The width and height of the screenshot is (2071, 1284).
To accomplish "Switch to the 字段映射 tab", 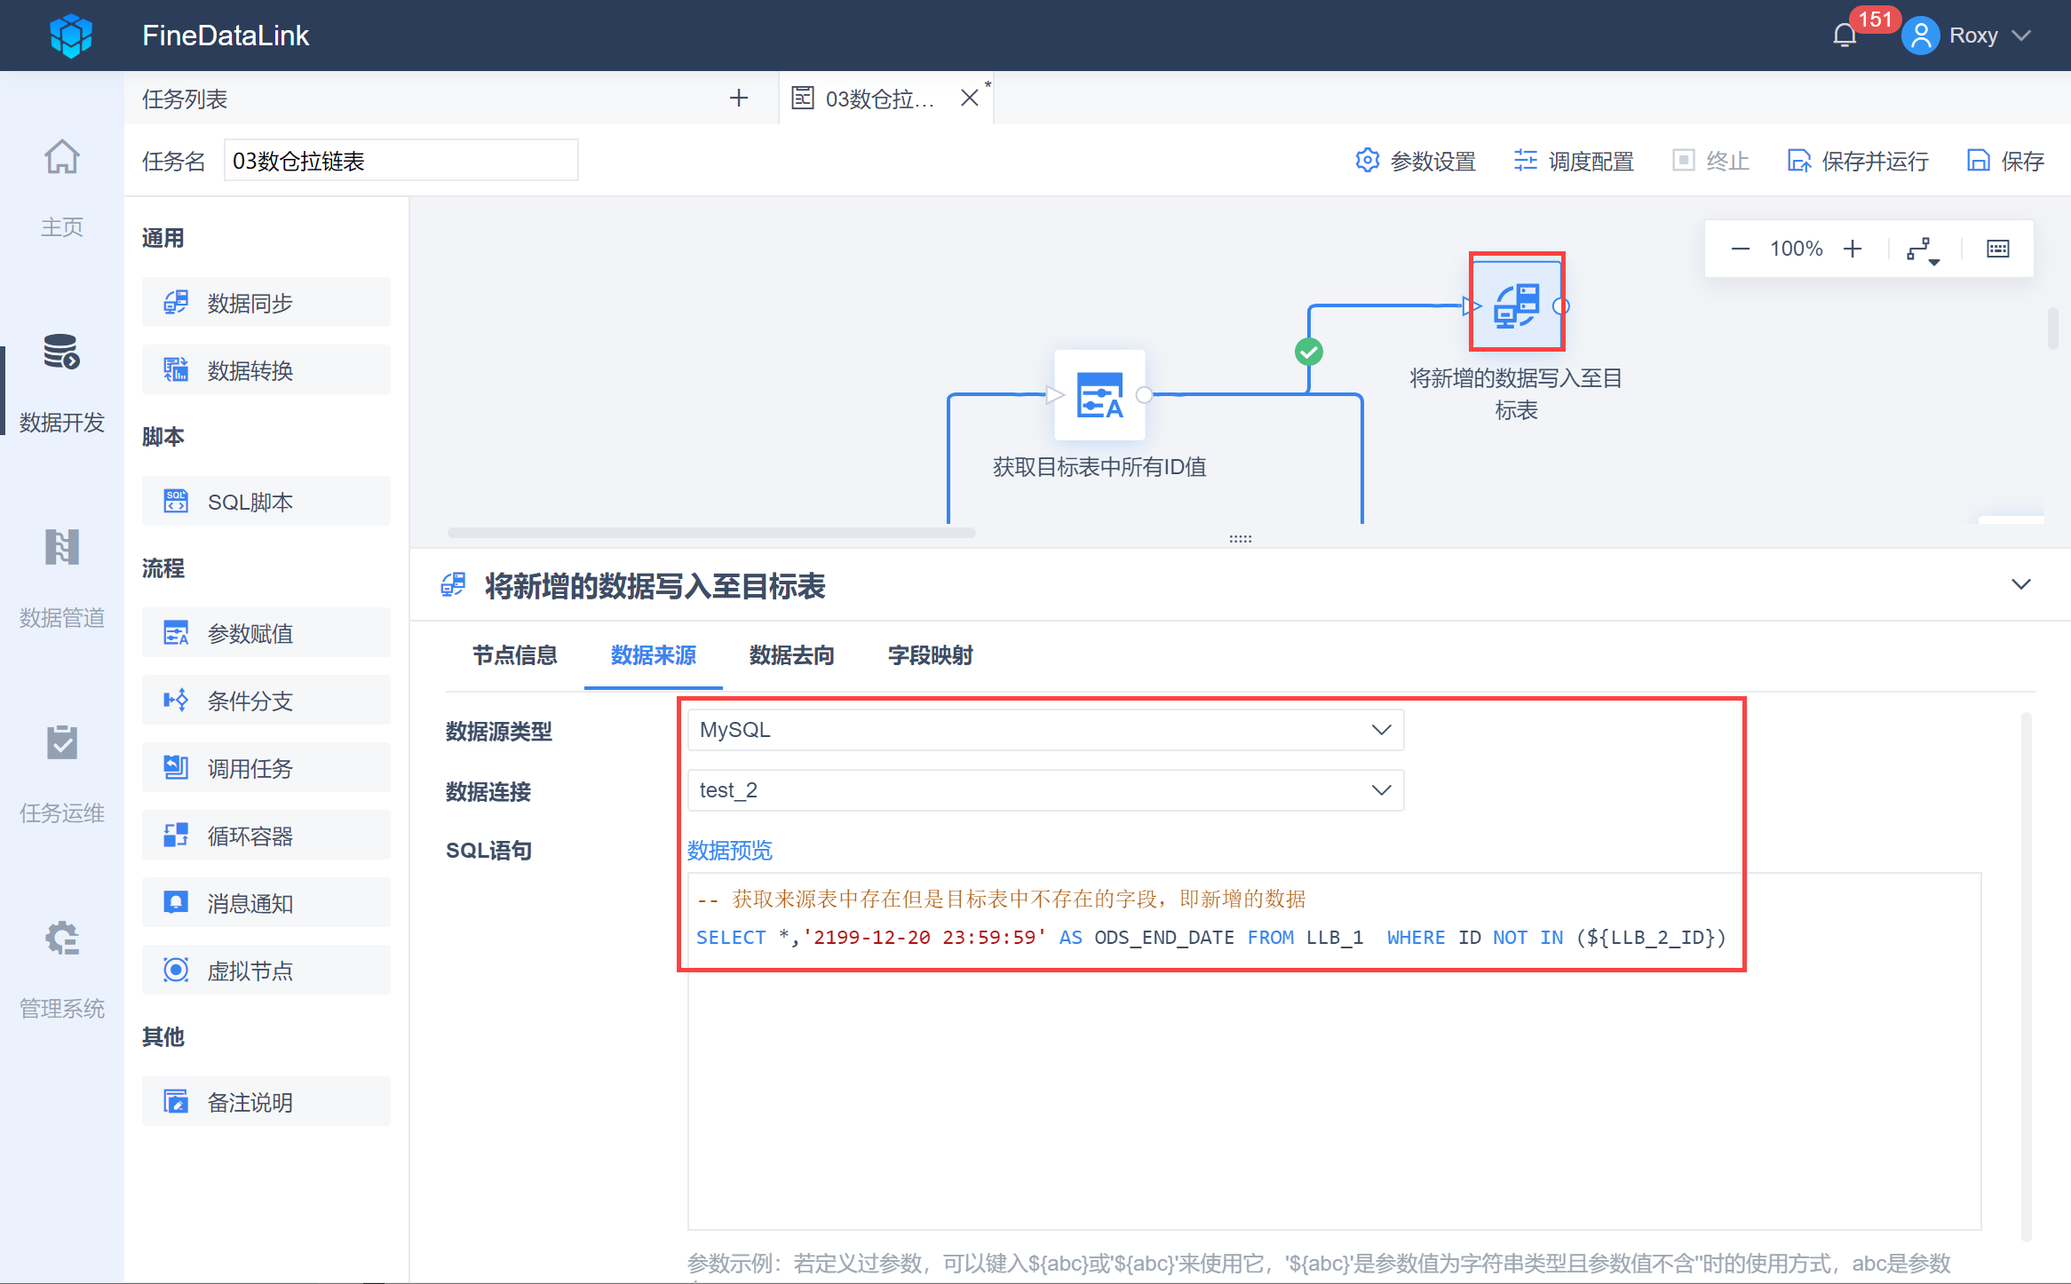I will coord(930,655).
